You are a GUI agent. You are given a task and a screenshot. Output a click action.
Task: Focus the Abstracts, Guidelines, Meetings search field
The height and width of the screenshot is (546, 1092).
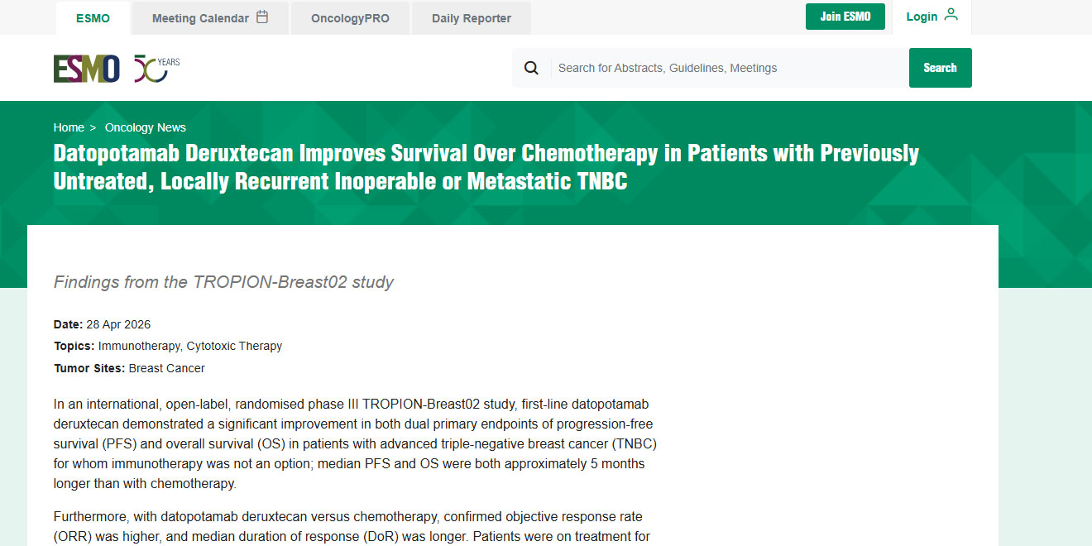pos(728,68)
